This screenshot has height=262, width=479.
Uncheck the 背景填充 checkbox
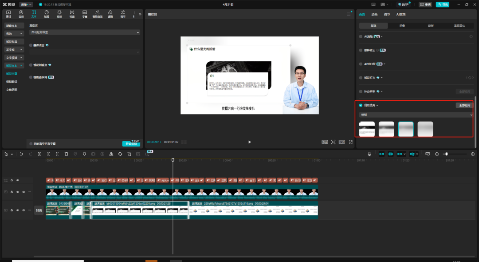(361, 106)
